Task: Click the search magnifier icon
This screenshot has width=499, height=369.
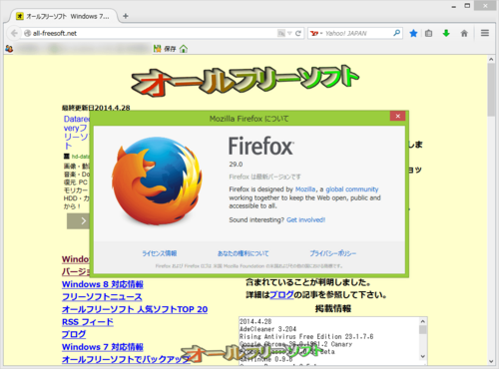Action: (396, 33)
